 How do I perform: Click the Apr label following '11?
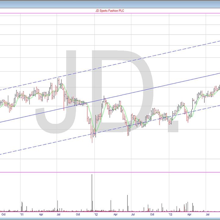[x=41, y=215]
